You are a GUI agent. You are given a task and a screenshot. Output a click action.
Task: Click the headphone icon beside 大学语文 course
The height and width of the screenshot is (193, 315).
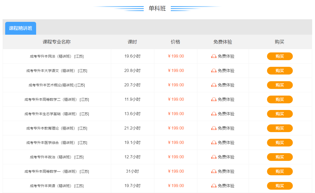coord(214,70)
